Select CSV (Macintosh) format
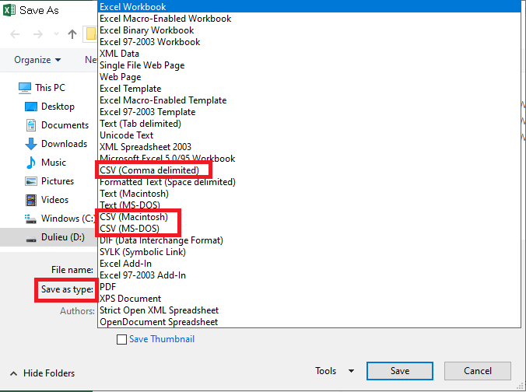The width and height of the screenshot is (526, 392). click(x=309, y=217)
